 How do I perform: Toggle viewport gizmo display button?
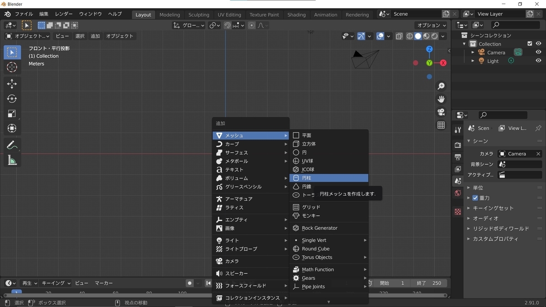(361, 36)
